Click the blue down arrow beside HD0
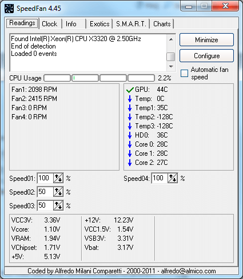Image resolution: width=243 pixels, height=279 pixels. coord(130,135)
